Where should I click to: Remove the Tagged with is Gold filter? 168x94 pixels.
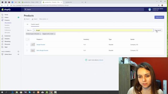pos(54,34)
